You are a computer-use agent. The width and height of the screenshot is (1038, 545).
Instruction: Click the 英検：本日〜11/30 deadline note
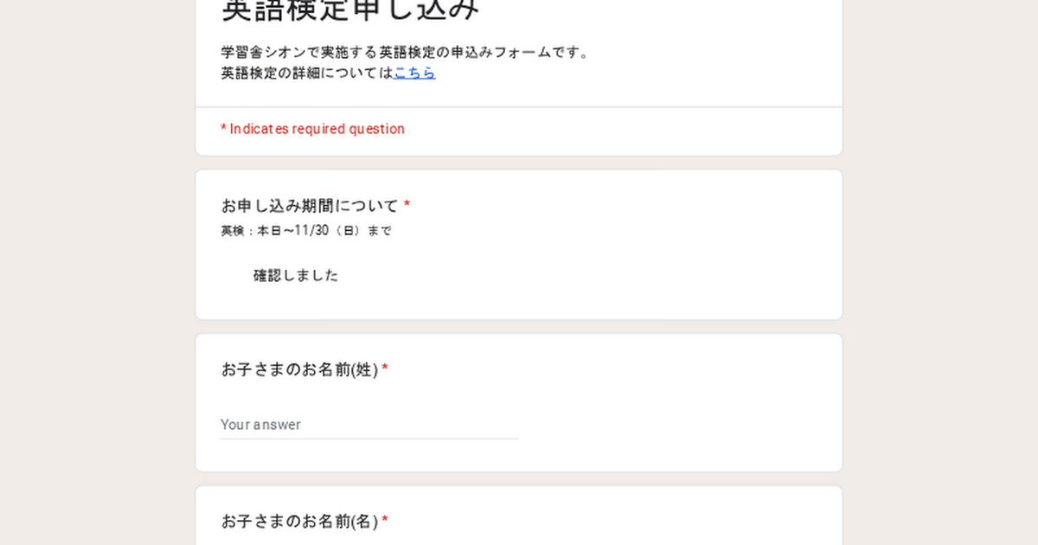pyautogui.click(x=305, y=231)
